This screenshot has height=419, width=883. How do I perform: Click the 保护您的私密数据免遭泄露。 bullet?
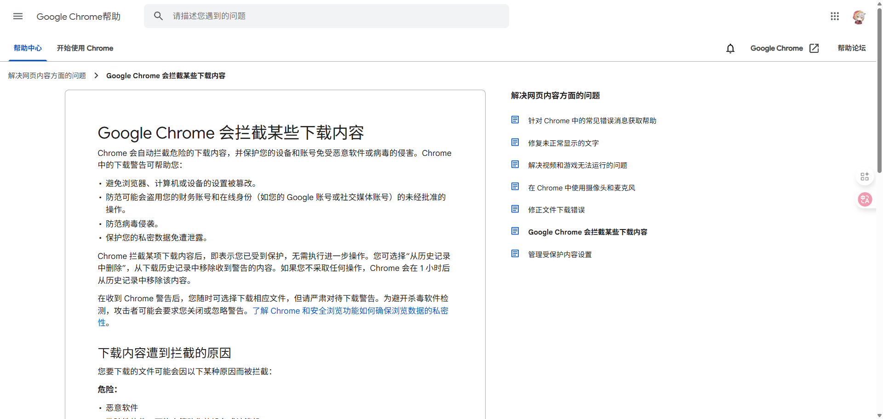[x=157, y=237]
